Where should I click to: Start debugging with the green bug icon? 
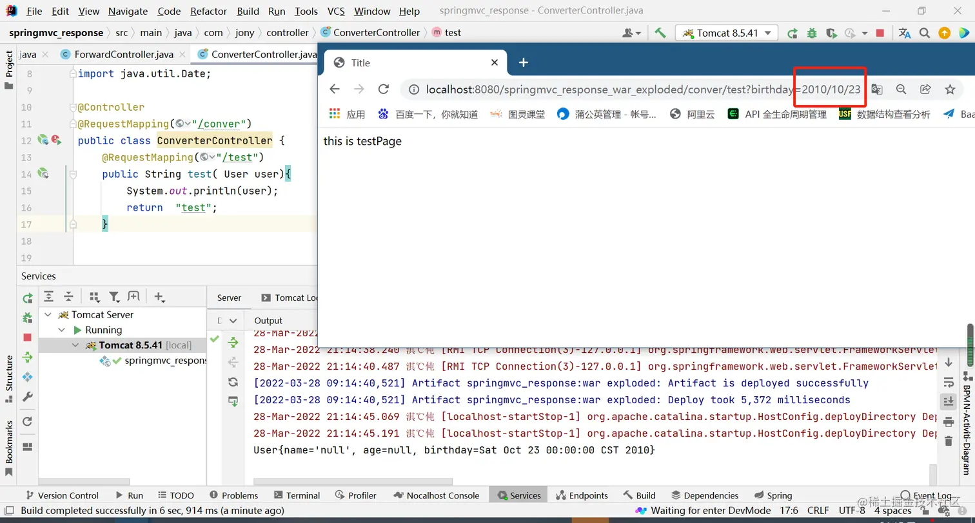click(x=812, y=33)
